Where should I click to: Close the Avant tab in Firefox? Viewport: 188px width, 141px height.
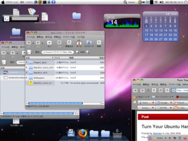153,103
